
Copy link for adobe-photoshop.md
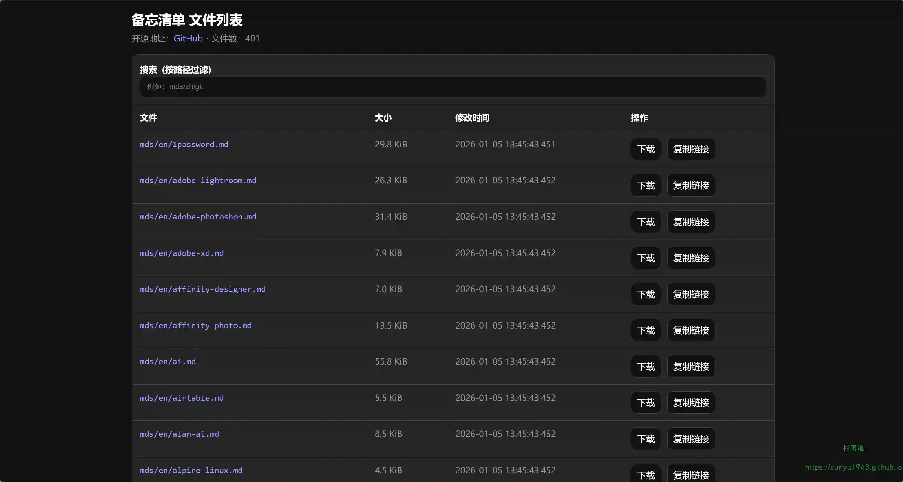[691, 222]
